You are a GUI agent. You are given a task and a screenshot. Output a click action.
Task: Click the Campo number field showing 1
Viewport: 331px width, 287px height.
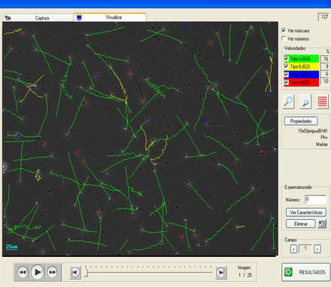pyautogui.click(x=305, y=249)
